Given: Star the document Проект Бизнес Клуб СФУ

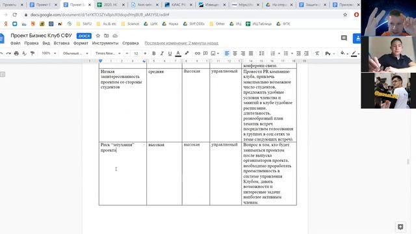Looking at the screenshot, I should tap(98, 36).
